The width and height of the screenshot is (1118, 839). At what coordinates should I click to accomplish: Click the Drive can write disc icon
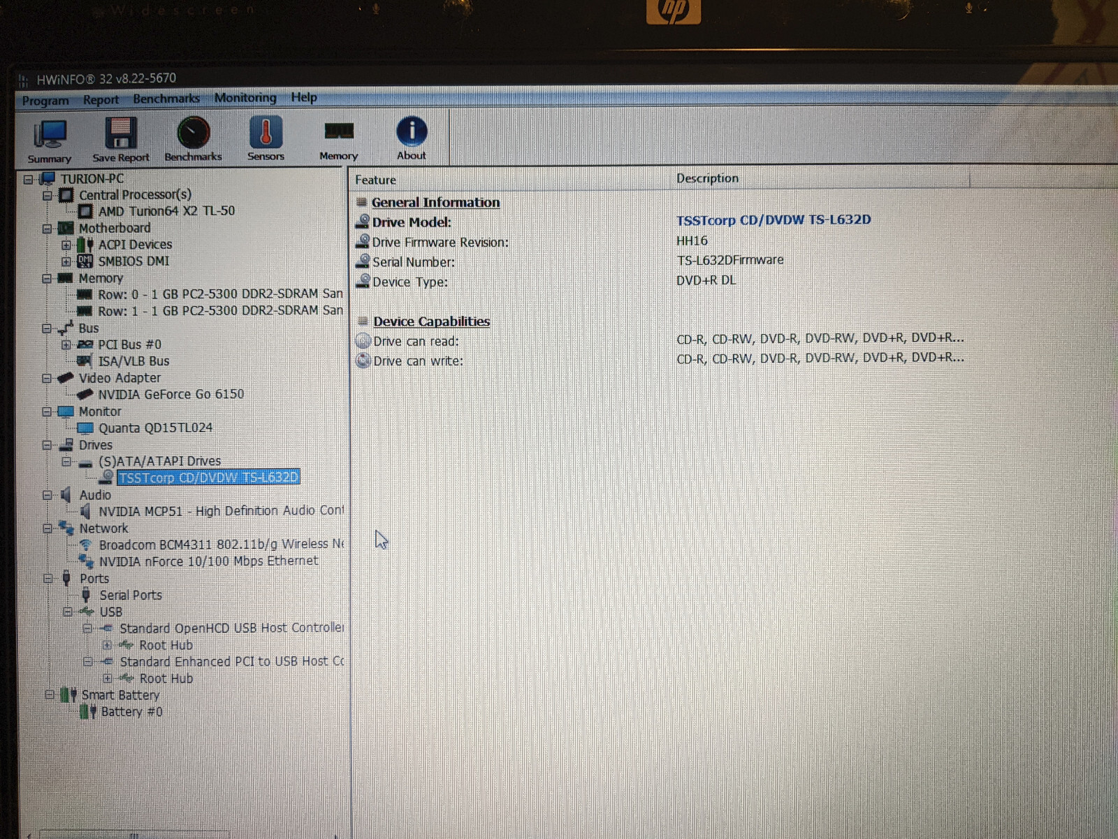(363, 361)
